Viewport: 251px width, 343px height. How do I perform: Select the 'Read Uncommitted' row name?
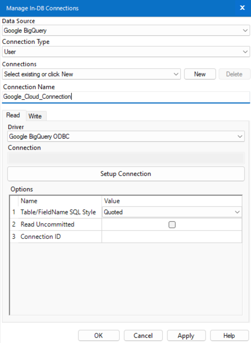48,224
